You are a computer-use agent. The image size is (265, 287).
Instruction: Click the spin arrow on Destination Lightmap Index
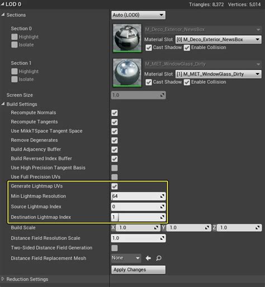[x=163, y=217]
